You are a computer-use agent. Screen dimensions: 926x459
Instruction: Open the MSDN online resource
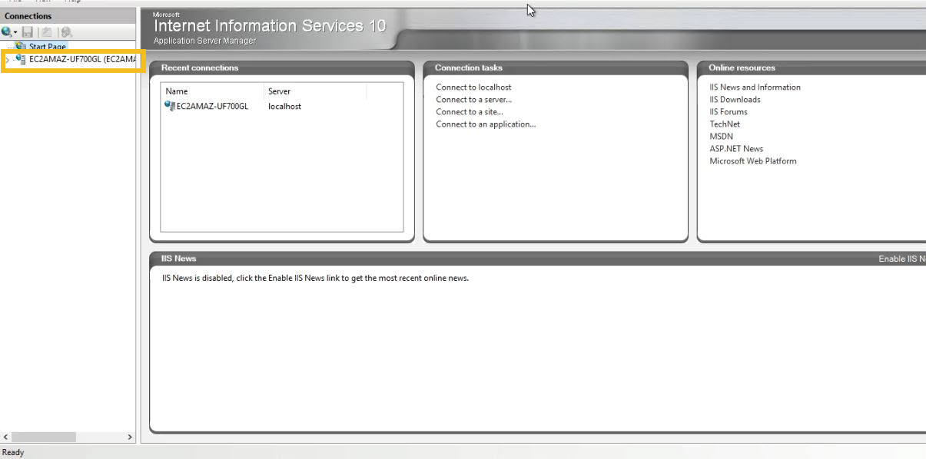(x=722, y=137)
